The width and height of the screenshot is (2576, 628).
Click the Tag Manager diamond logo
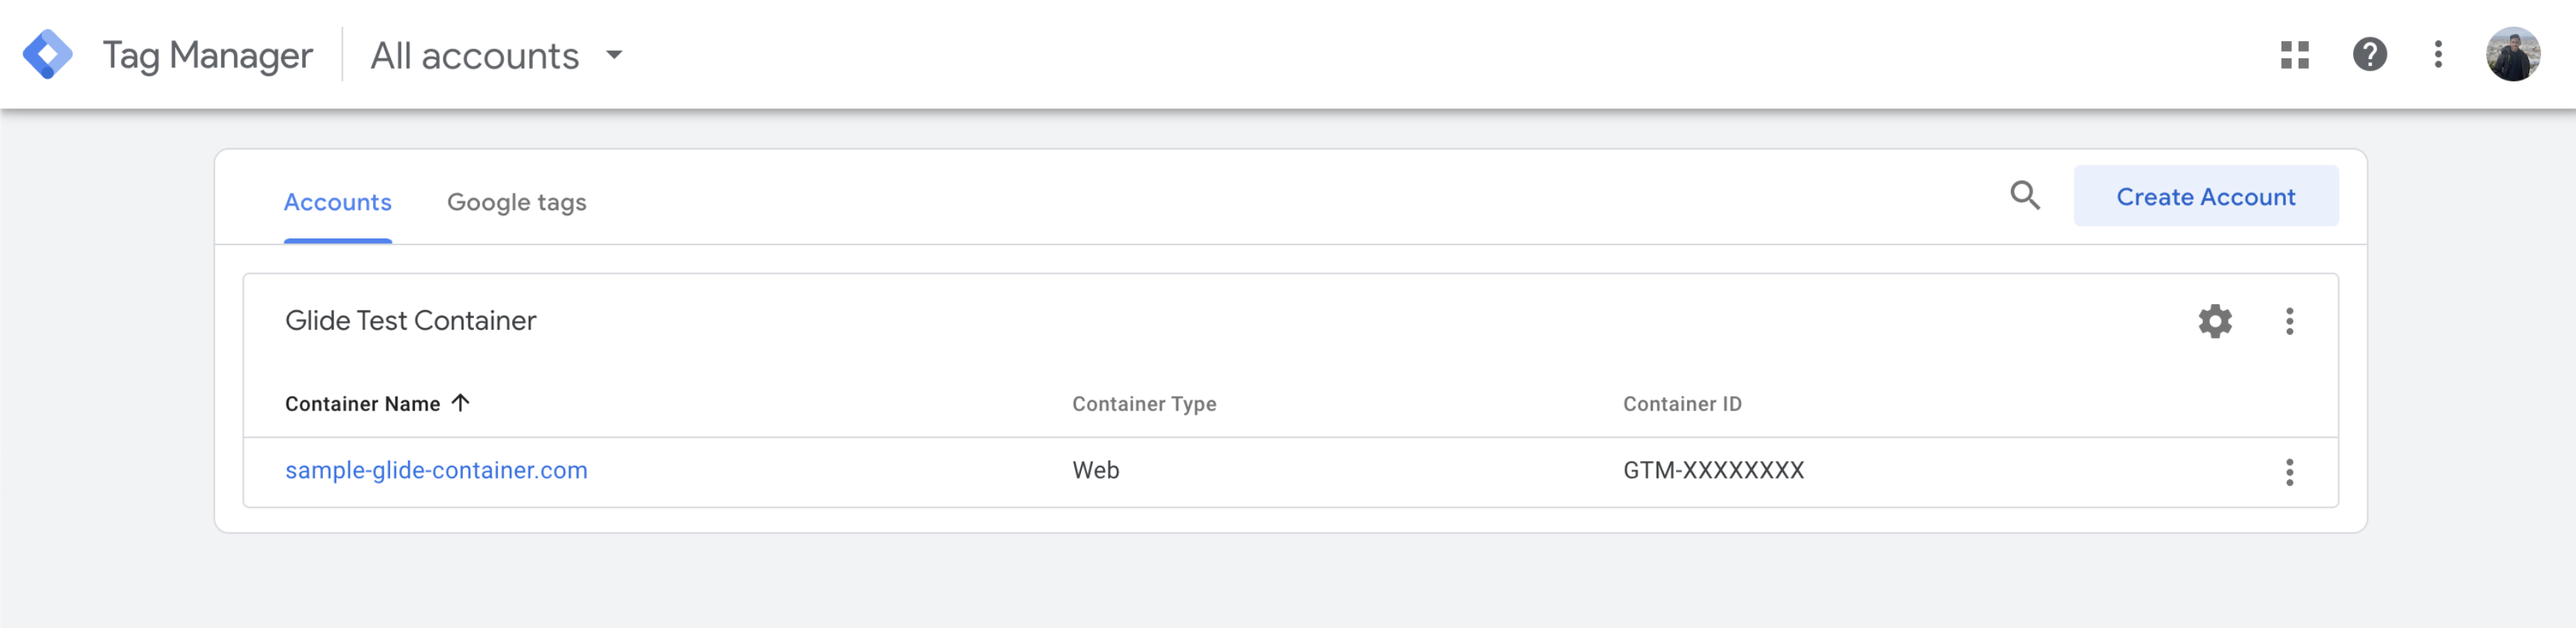click(47, 54)
